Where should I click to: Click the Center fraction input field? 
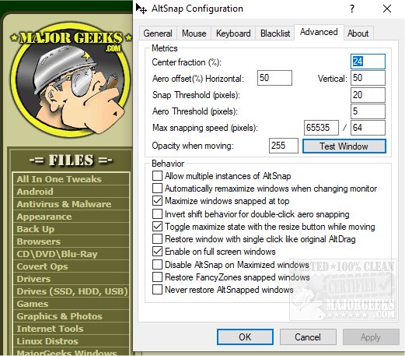tap(368, 62)
